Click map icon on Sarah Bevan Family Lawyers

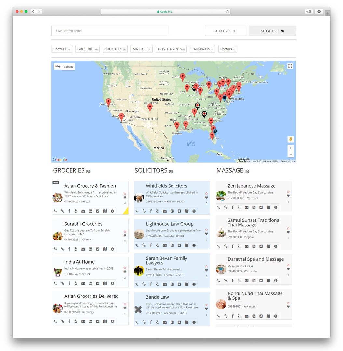tap(186, 284)
